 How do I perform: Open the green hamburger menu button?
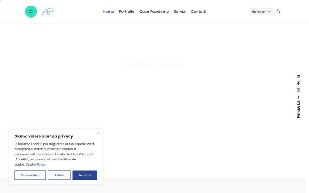click(31, 12)
